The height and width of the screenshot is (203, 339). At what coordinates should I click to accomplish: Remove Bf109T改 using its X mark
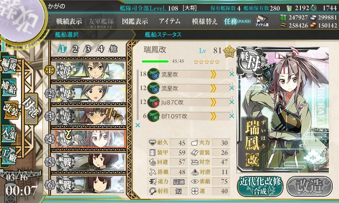pos(231,116)
